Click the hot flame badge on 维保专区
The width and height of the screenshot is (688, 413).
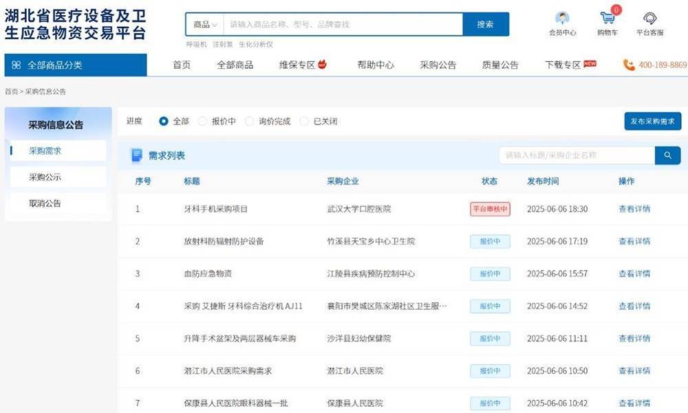[322, 64]
